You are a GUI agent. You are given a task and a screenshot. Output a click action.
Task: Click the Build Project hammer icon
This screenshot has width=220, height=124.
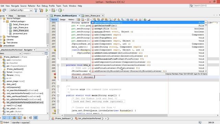coord(36,10)
